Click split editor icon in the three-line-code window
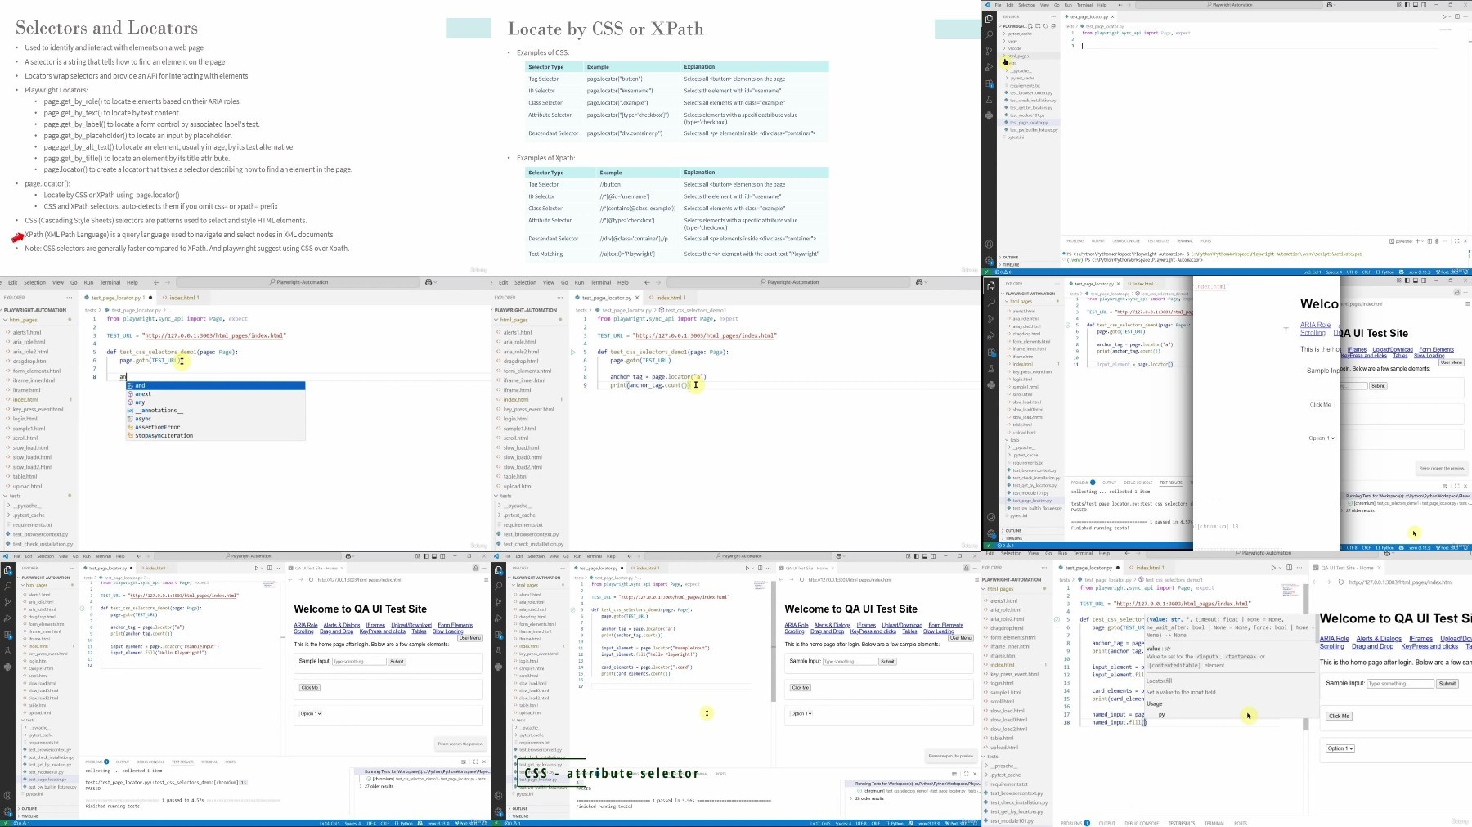This screenshot has width=1472, height=827. [x=1457, y=16]
